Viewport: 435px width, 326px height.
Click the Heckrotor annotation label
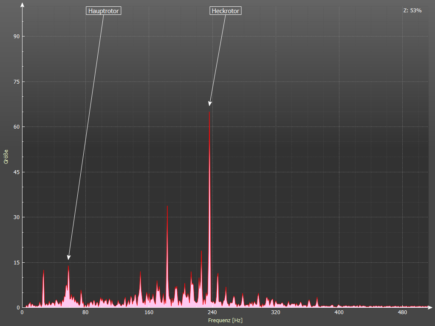(x=226, y=11)
